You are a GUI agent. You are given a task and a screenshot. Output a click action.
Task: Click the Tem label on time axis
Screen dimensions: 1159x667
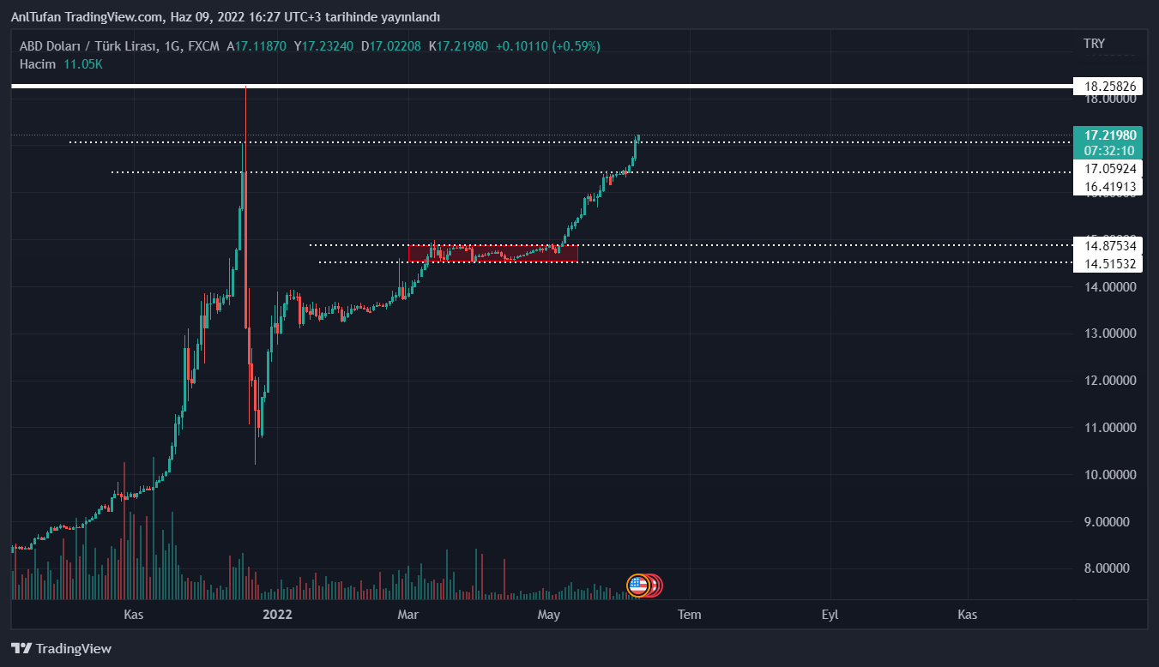click(x=688, y=615)
